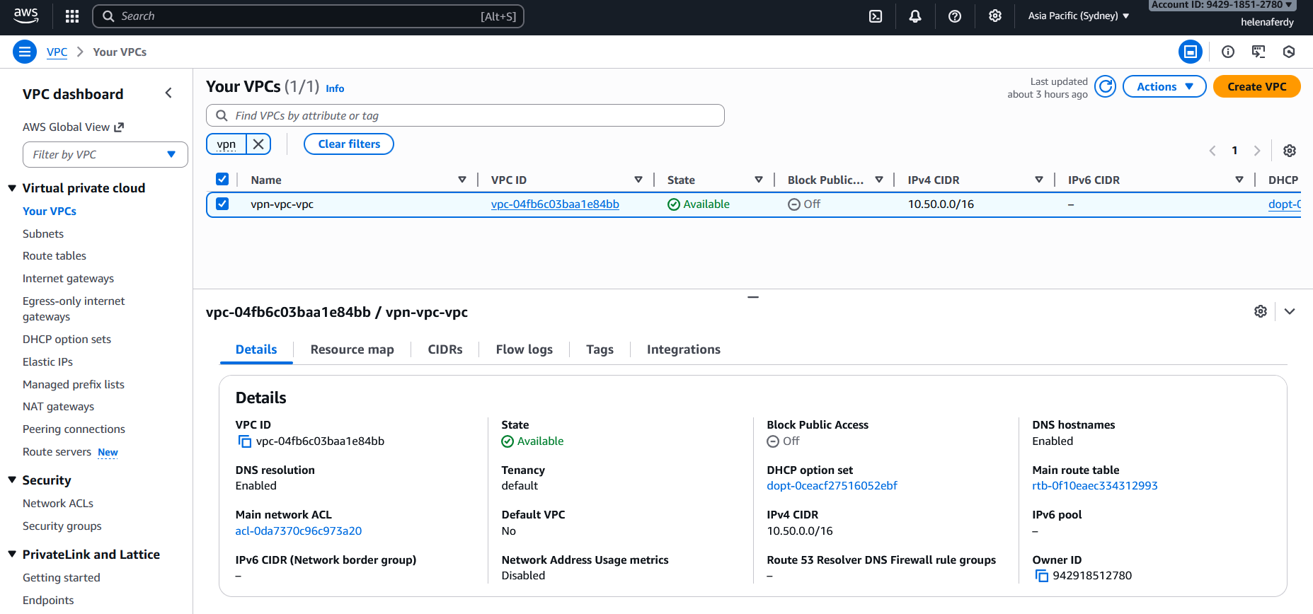Uncheck the vpn-vpc-vpc row checkbox
Viewport: 1313px width, 614px height.
pyautogui.click(x=222, y=204)
